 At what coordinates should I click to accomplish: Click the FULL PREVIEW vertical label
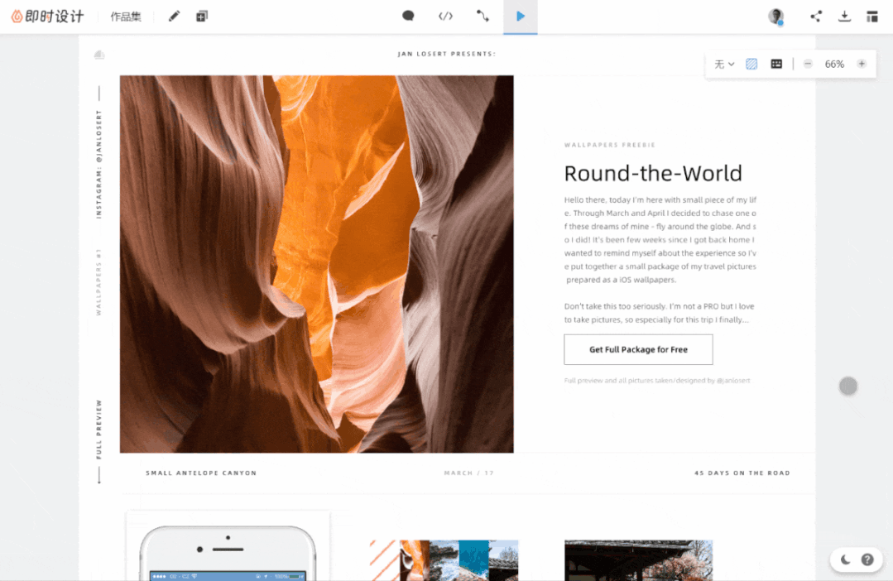[98, 429]
